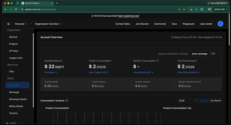This screenshot has height=125, width=231.
Task: Switch chart to By Month
Action: click(x=216, y=101)
